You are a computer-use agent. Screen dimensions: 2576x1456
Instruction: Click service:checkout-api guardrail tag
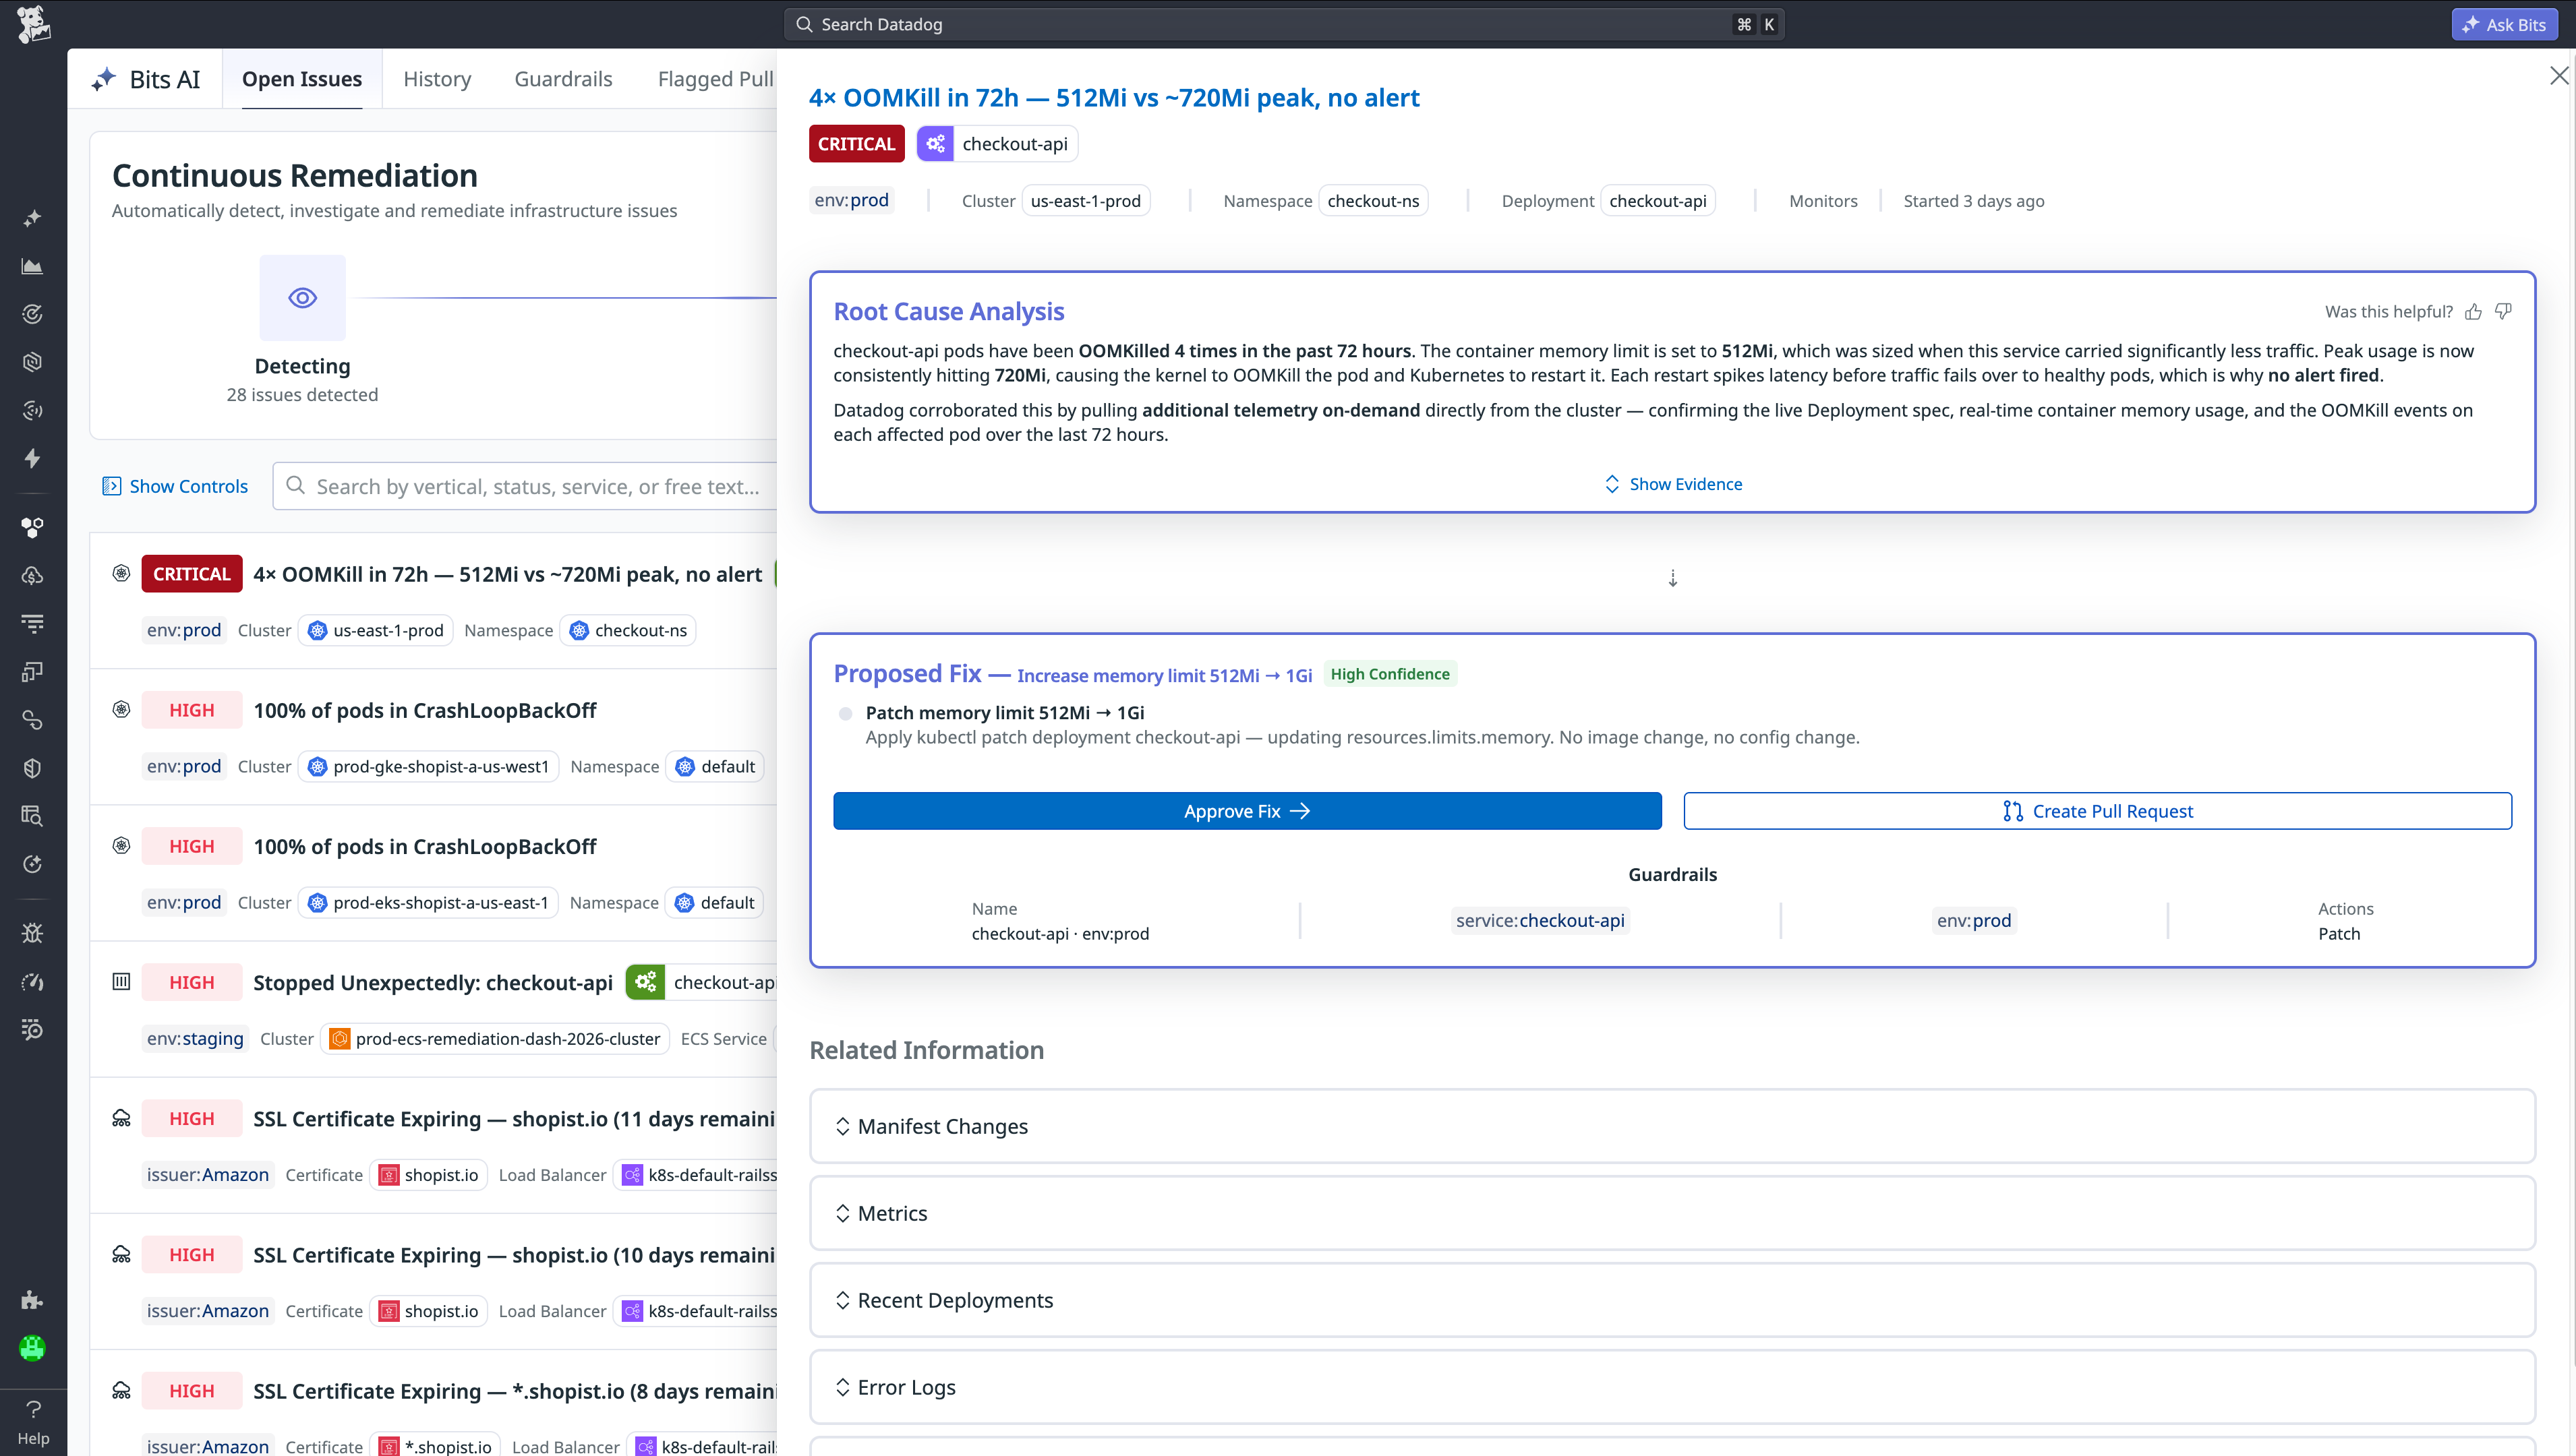coord(1540,920)
